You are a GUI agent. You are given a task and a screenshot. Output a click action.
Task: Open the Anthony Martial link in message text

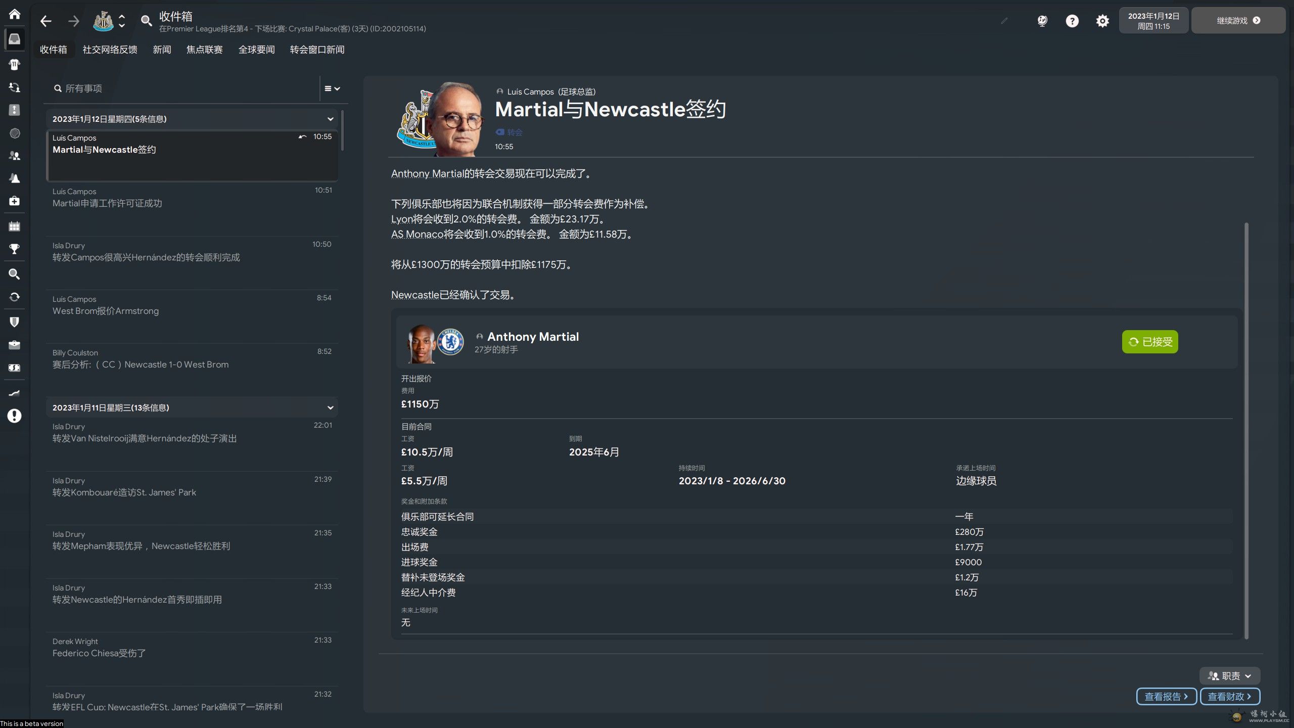427,173
